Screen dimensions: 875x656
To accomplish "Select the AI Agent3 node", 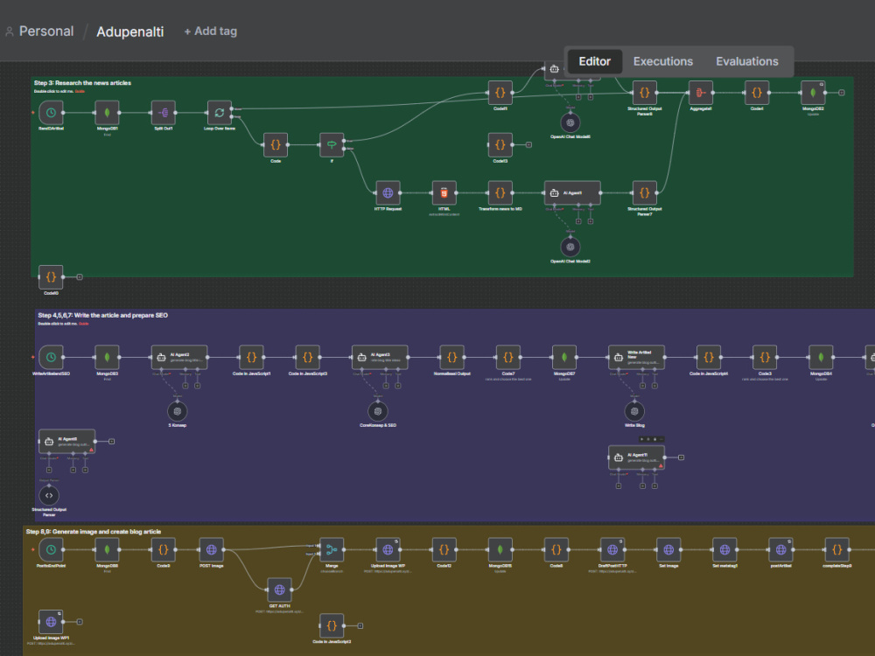I will (x=380, y=358).
